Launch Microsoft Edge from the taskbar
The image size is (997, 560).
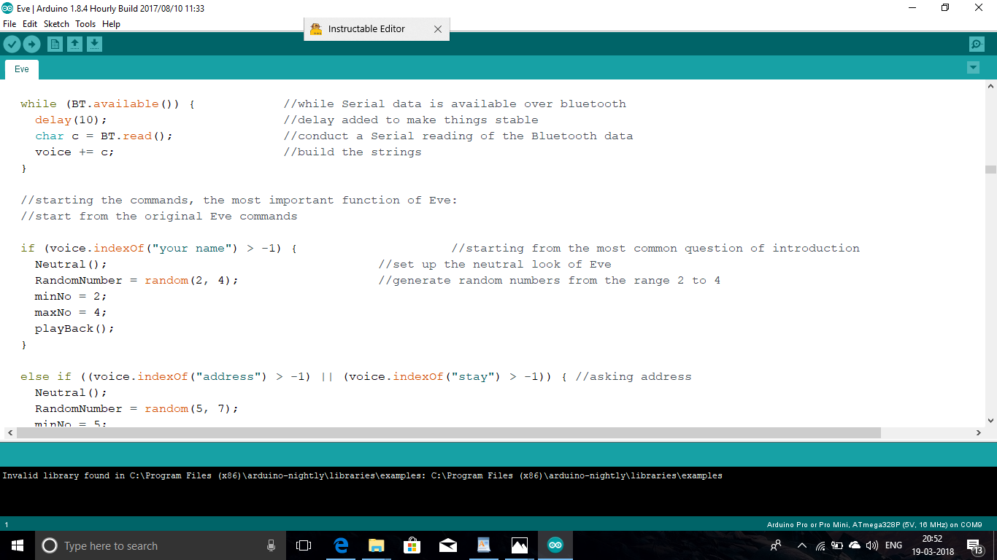(340, 545)
